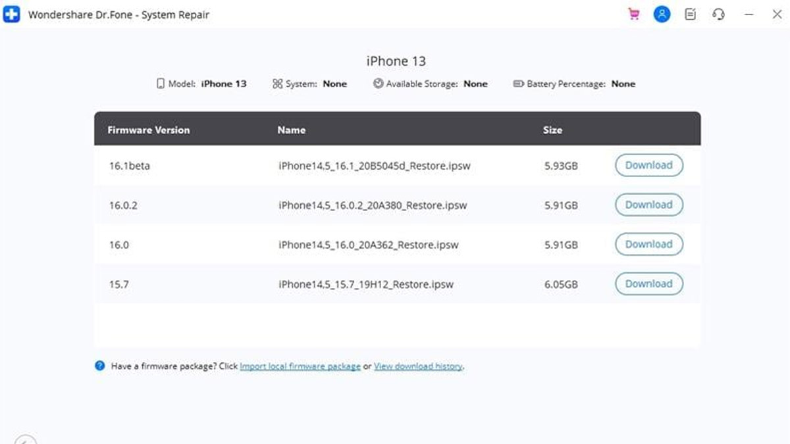This screenshot has width=790, height=444.
Task: Open the shopping cart in the title bar
Action: [x=633, y=14]
